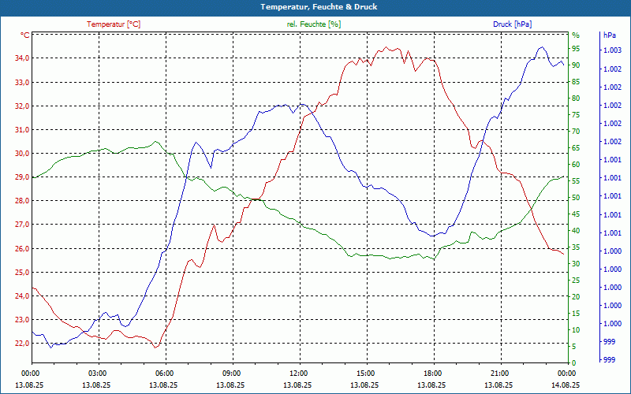This screenshot has width=631, height=394.
Task: Click the 15:00 time axis label
Action: click(x=366, y=373)
